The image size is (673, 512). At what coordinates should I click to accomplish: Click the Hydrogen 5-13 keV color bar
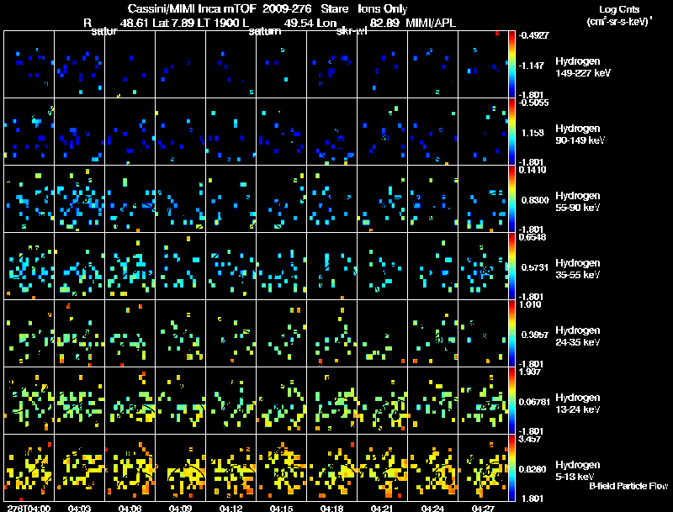point(511,468)
